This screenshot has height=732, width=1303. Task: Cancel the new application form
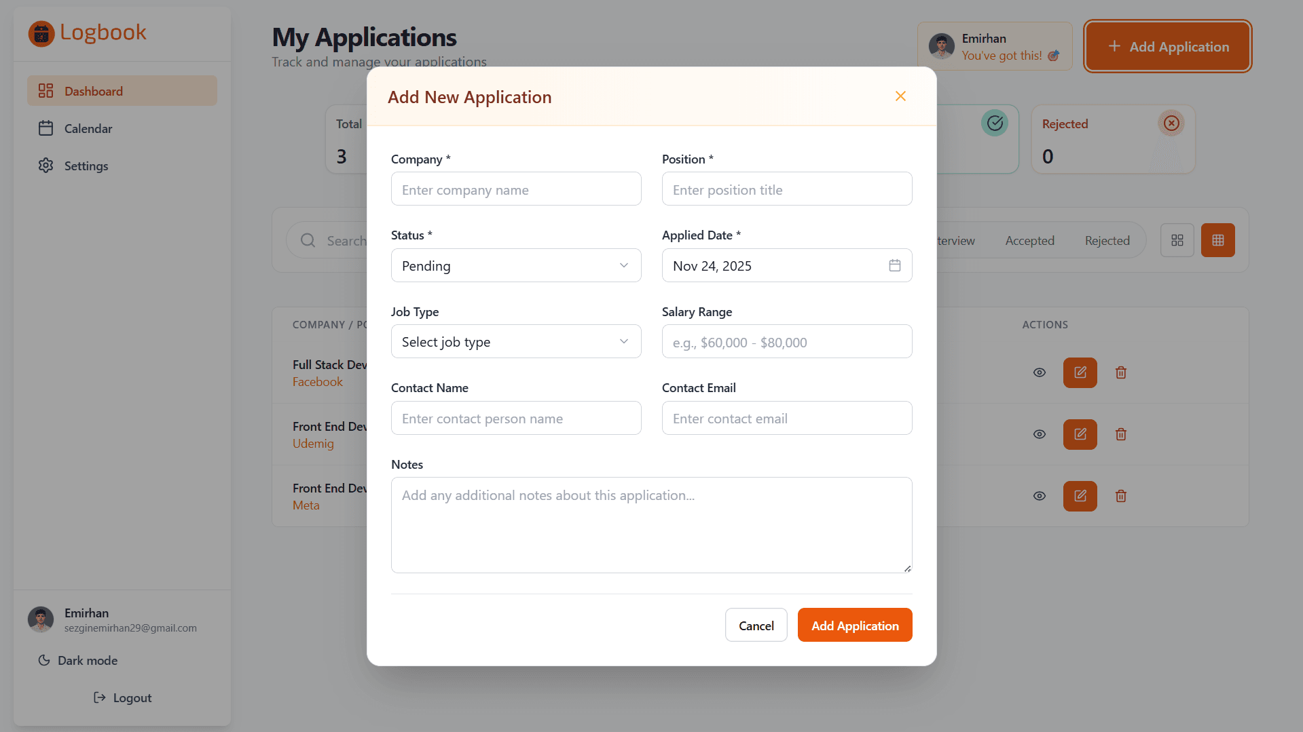756,625
